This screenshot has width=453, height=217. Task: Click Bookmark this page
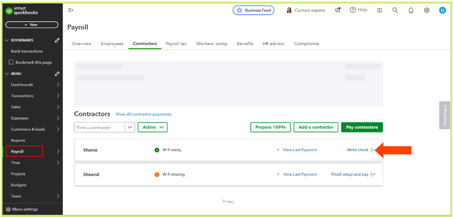[x=30, y=63]
